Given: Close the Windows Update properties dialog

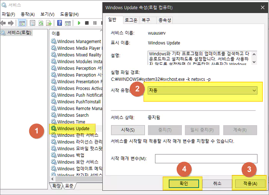Looking at the screenshot, I should click(x=262, y=7).
